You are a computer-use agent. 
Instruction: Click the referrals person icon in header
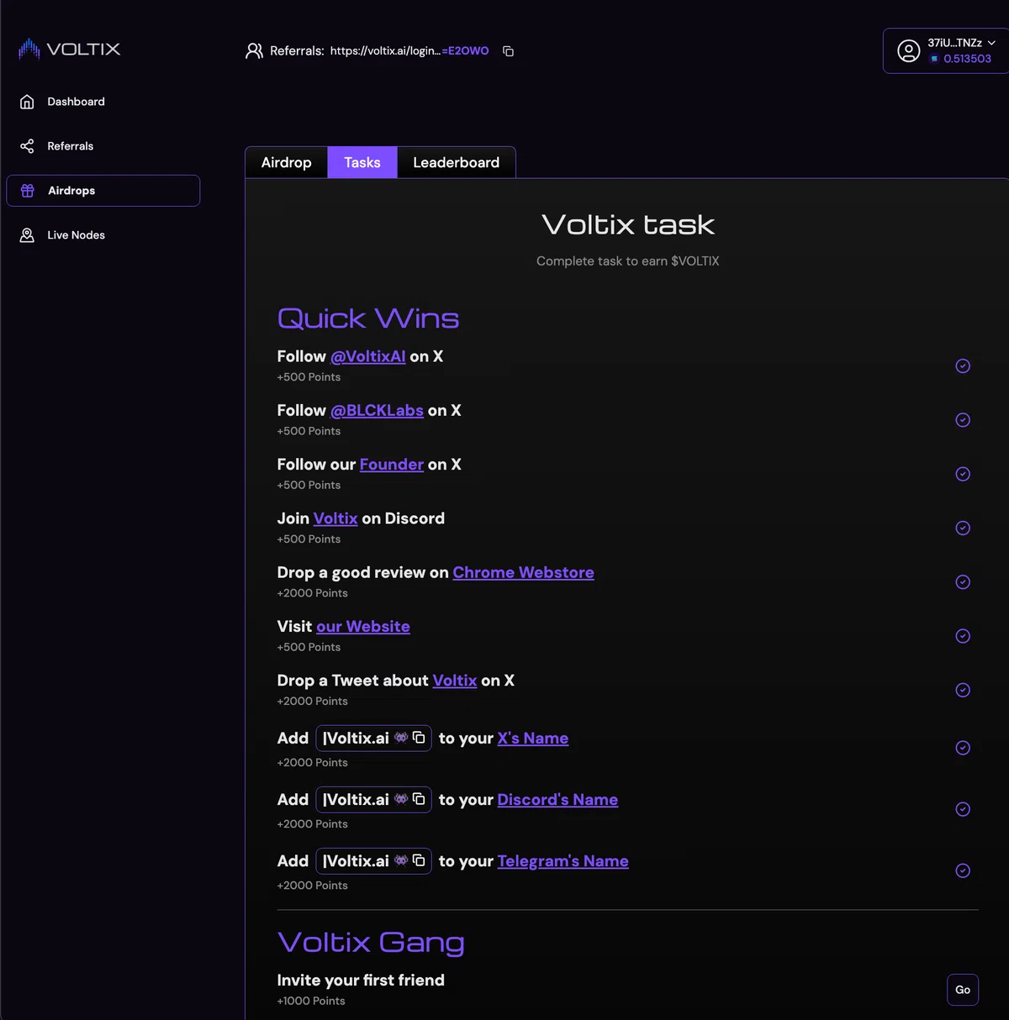pos(254,51)
